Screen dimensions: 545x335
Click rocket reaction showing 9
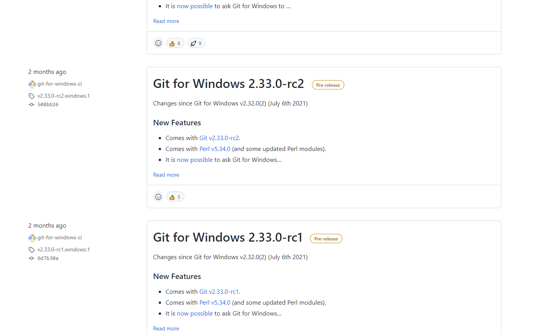coord(196,43)
